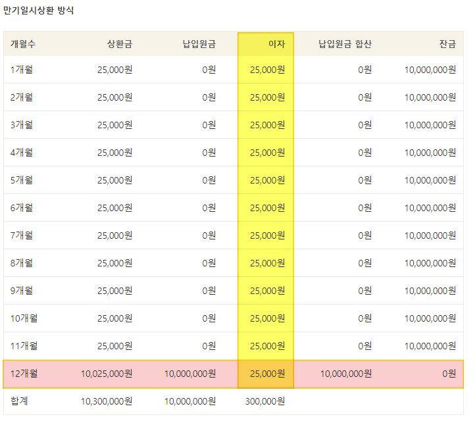Select the 잔금 column header
This screenshot has width=475, height=421.
tap(447, 44)
